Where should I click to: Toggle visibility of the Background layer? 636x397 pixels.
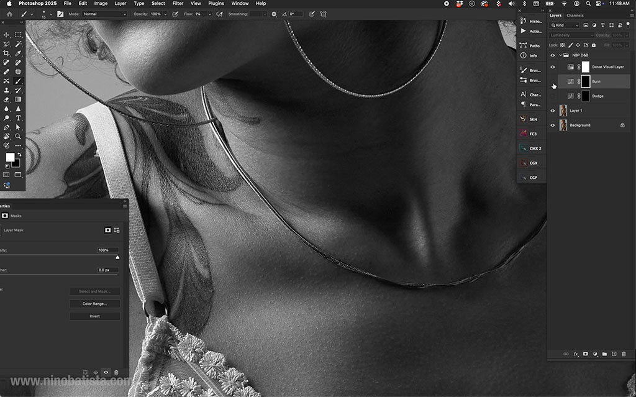552,124
